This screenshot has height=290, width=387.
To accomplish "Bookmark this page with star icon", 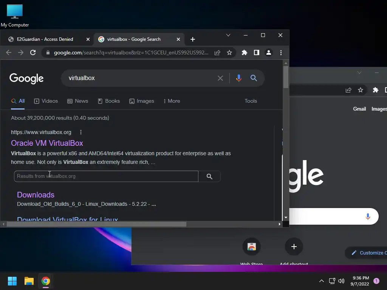I will point(229,52).
